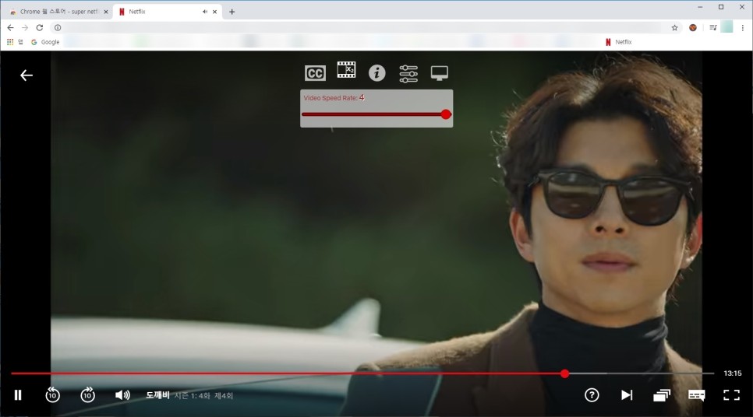Open video speed x2 film icon

(x=346, y=70)
